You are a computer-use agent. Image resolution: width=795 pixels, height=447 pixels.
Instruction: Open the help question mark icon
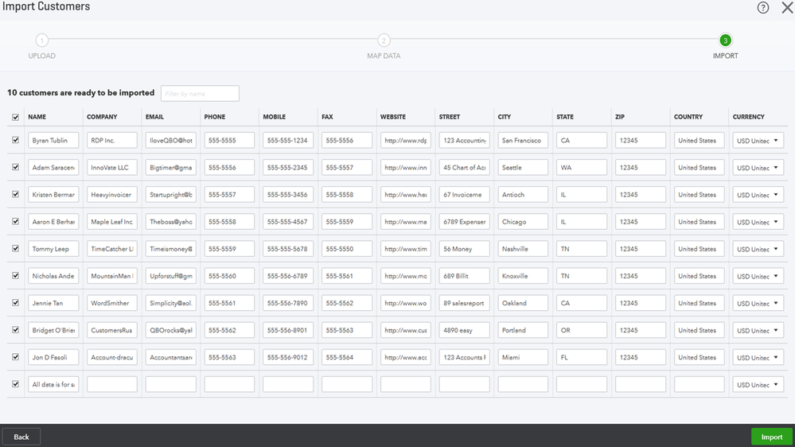[762, 8]
